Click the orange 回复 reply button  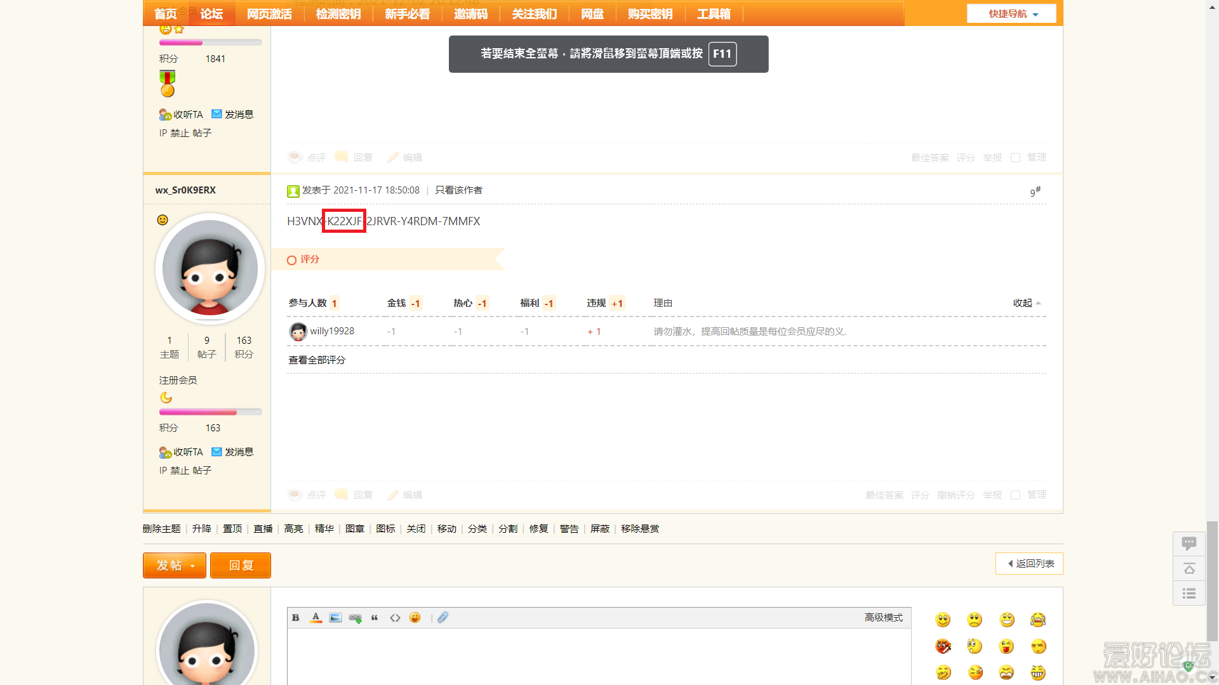241,565
